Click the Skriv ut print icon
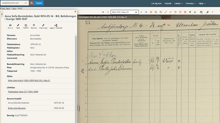 pyautogui.click(x=9, y=26)
